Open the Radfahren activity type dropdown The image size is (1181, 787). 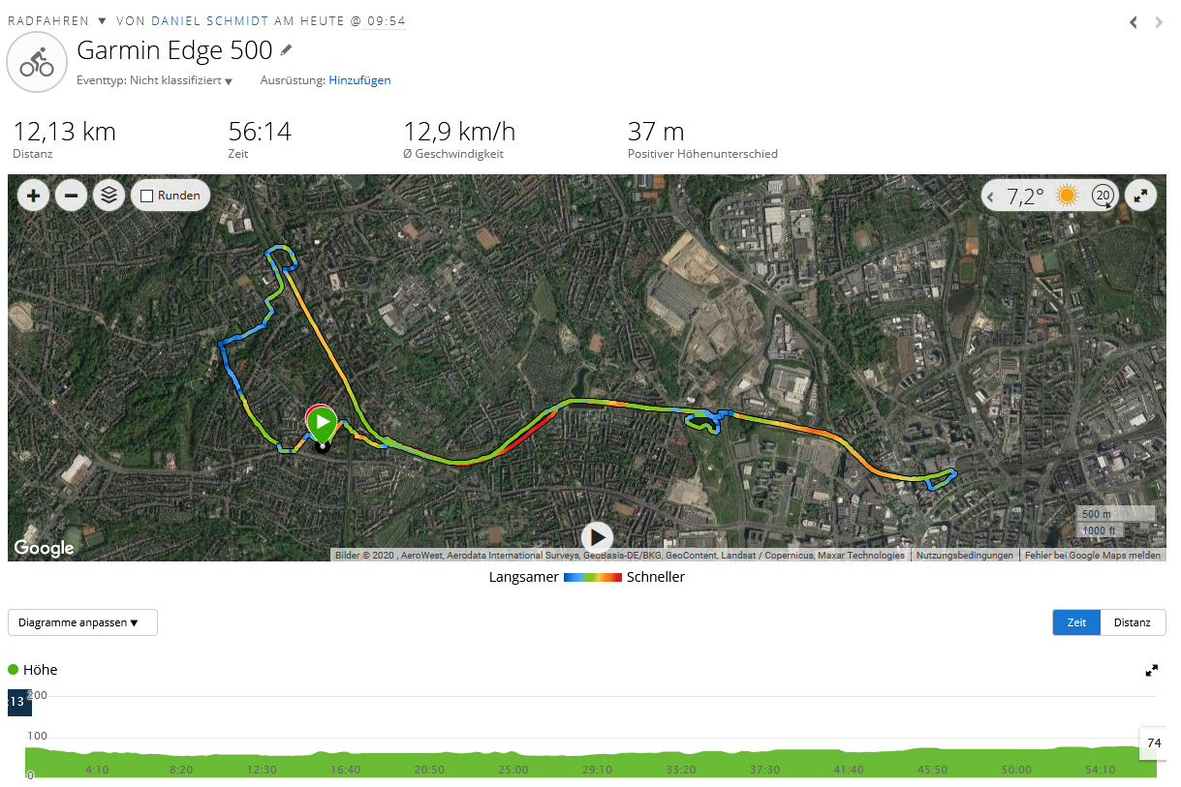click(x=102, y=21)
